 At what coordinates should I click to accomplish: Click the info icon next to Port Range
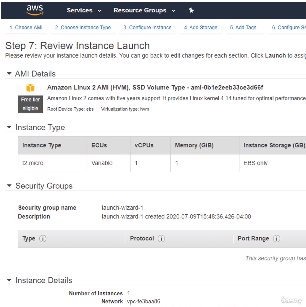[x=276, y=239]
